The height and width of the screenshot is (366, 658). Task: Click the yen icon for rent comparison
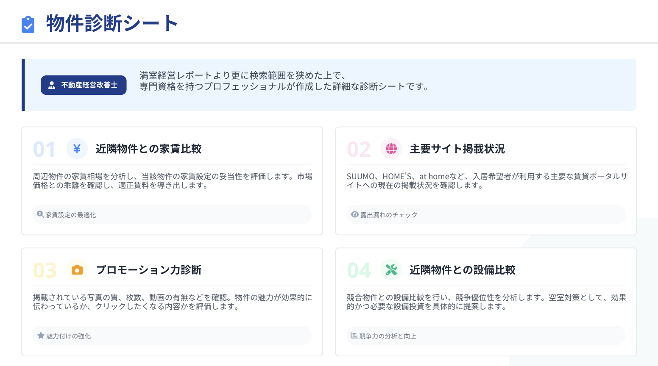[77, 149]
